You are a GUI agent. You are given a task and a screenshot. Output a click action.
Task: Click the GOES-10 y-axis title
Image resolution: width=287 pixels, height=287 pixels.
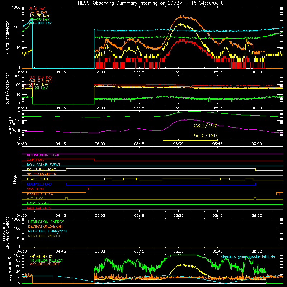(x=11, y=125)
